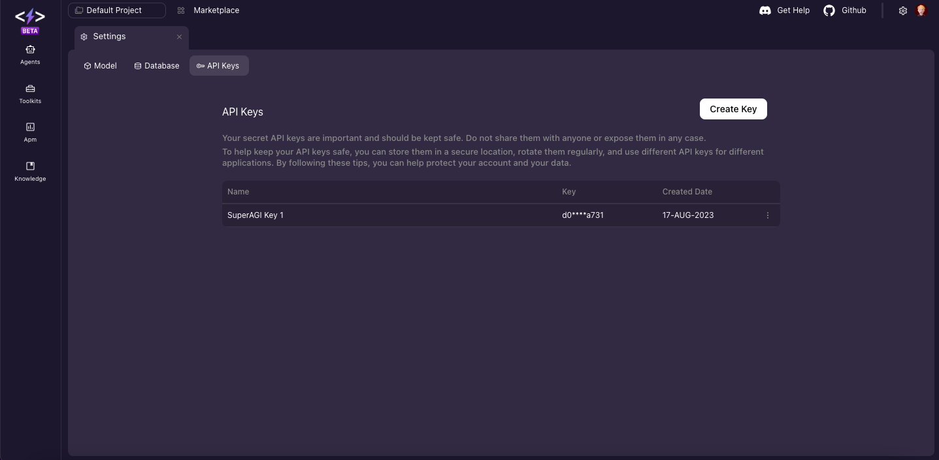Switch to the Database tab
The width and height of the screenshot is (939, 460).
pos(157,66)
